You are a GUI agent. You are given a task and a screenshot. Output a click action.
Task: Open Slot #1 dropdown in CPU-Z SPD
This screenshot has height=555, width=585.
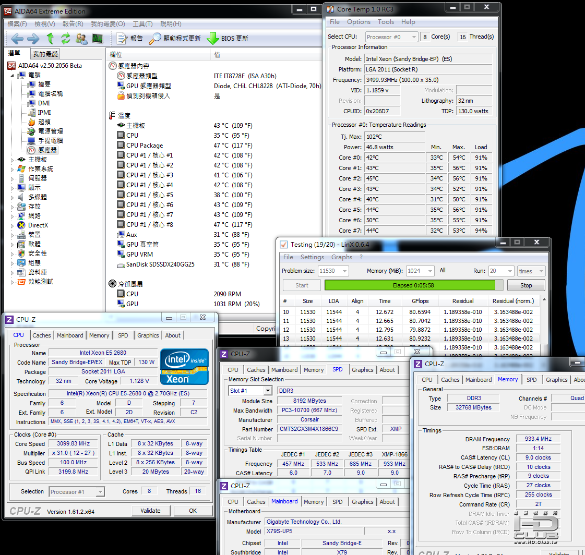tap(250, 391)
